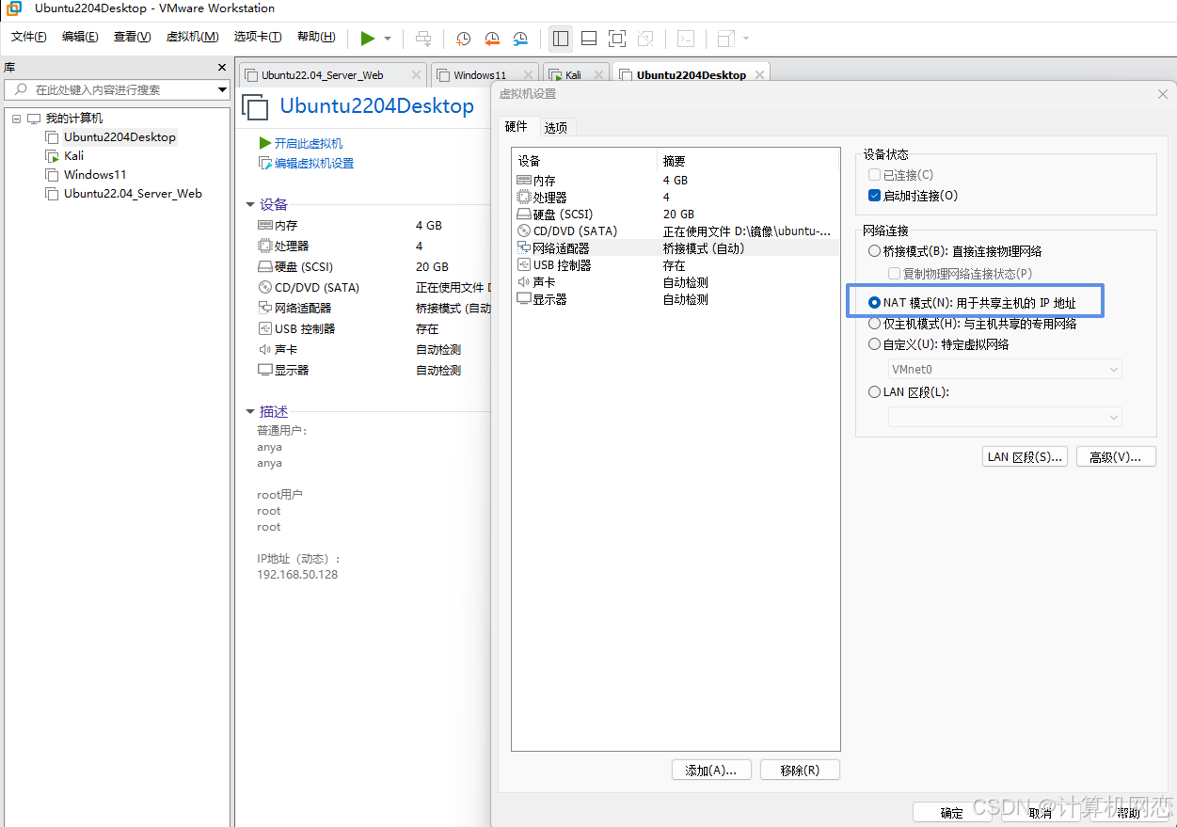This screenshot has height=827, width=1177.
Task: Select 网络适配器 row in settings dialog
Action: point(676,247)
